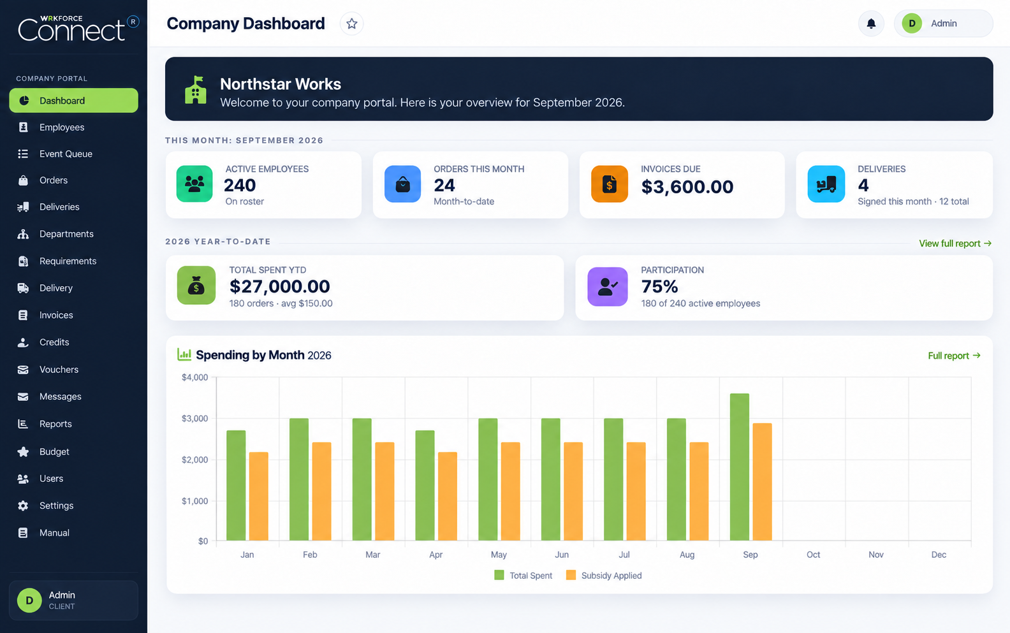Open the Full report link above the chart
Screen dimensions: 1010x633
point(954,356)
